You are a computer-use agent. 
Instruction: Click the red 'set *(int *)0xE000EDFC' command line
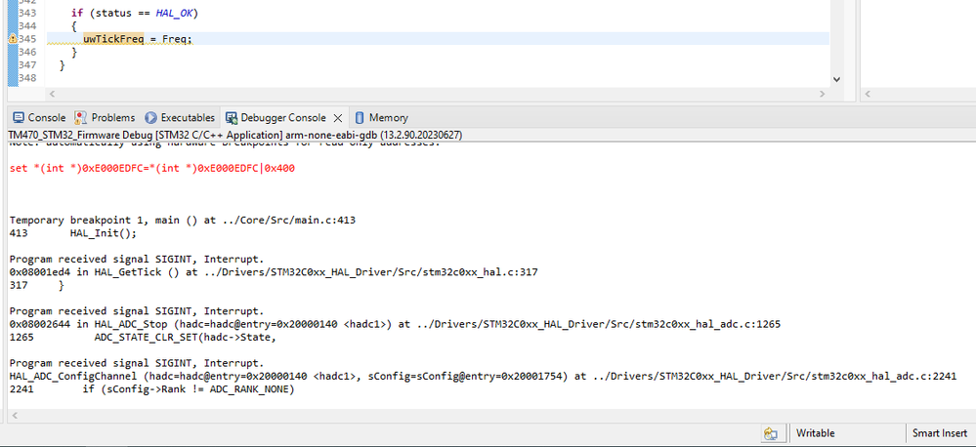151,169
